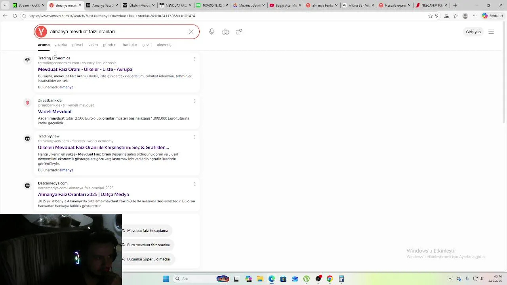Open the hamburger menu next to Giriş yap
Screen dimensions: 507x285
(491, 32)
